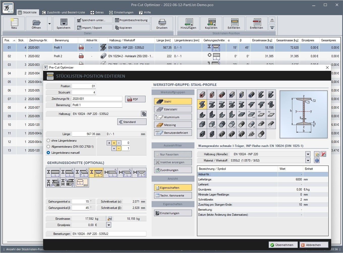Switch view to 'Techn. Kennwerte'
This screenshot has width=343, height=253.
pyautogui.click(x=173, y=196)
